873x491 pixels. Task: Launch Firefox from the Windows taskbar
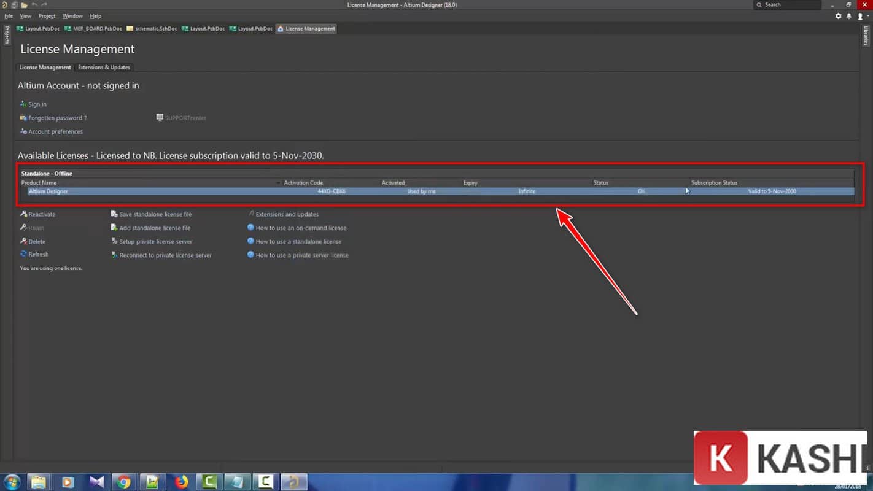(x=181, y=482)
